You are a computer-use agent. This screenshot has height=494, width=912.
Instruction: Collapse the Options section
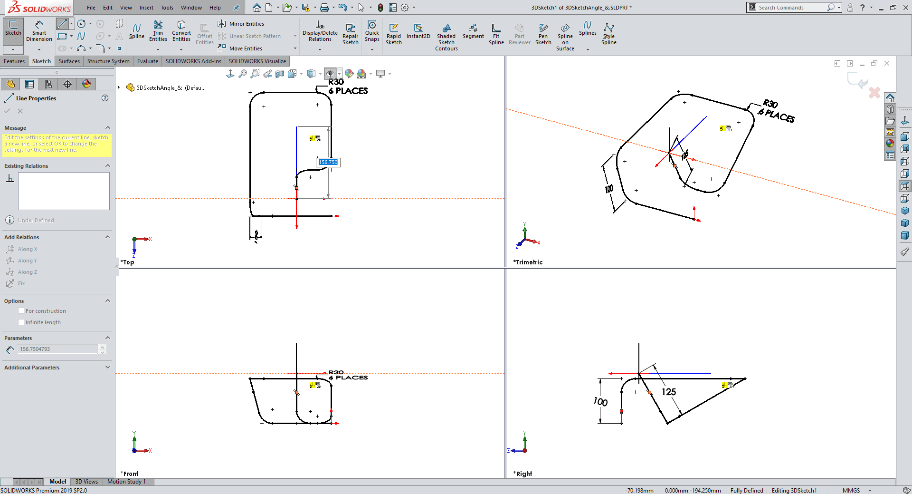click(x=108, y=301)
